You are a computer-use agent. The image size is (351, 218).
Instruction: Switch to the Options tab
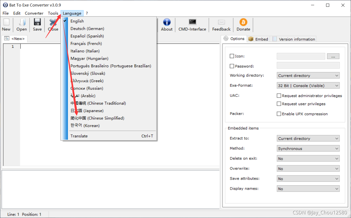(234, 39)
